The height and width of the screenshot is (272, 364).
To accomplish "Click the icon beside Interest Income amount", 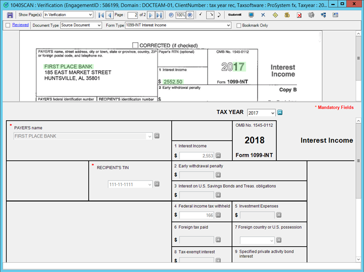I will [218, 155].
